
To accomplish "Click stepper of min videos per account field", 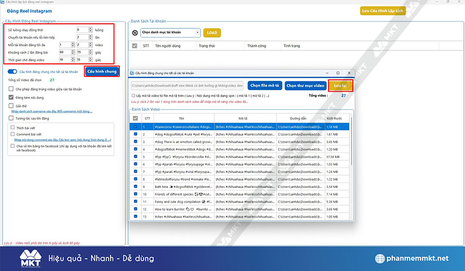I will point(73,45).
